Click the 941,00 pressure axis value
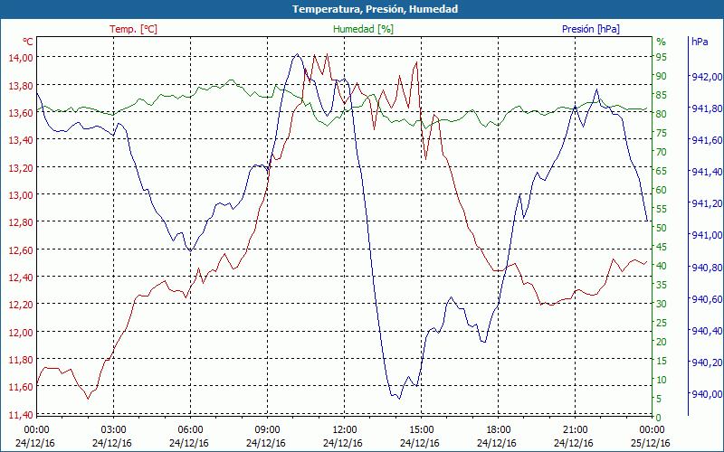Viewport: 724px width, 452px height. point(707,236)
